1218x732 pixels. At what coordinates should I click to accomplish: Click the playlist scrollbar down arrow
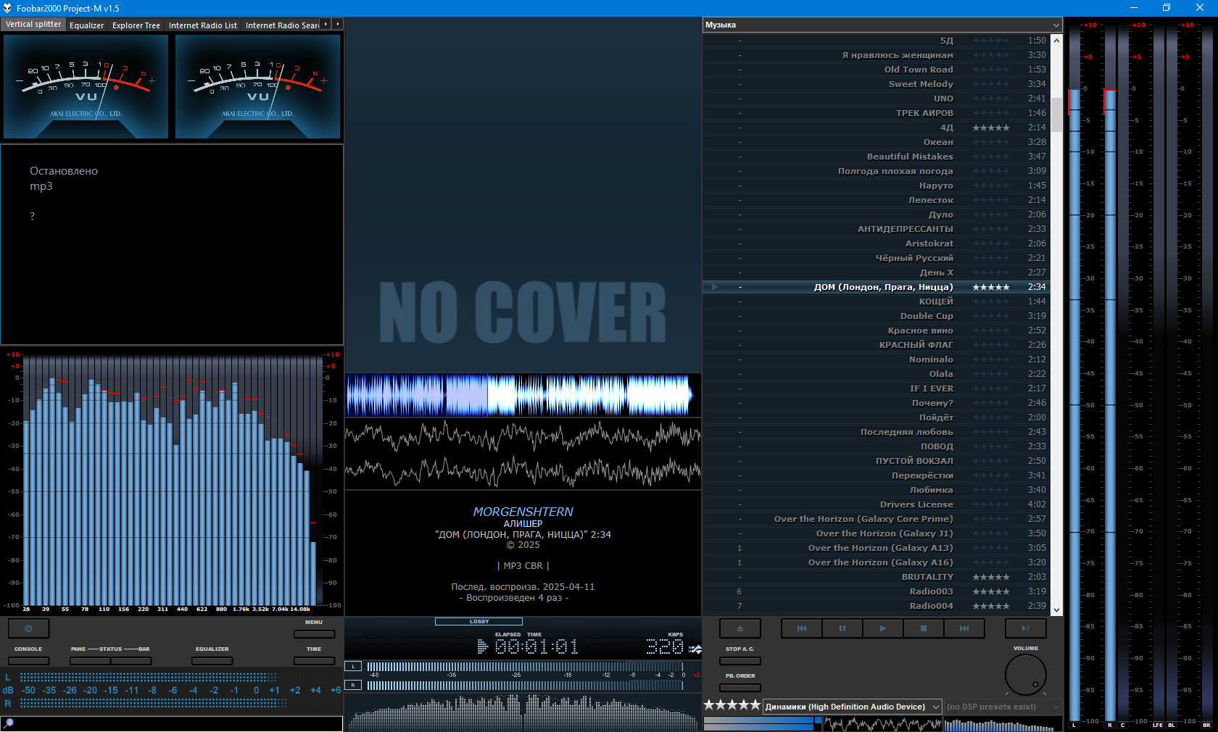pos(1056,610)
